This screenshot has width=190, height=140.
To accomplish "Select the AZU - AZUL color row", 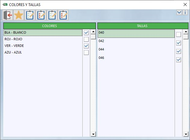I will pos(42,52).
